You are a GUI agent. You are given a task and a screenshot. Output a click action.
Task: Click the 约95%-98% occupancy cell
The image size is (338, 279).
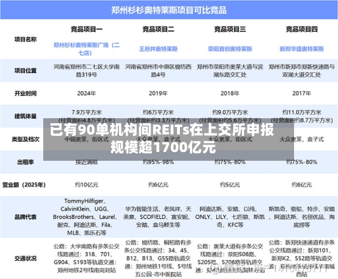[158, 162]
